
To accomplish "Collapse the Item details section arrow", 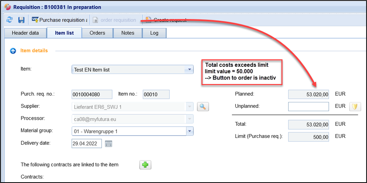I will pos(13,51).
